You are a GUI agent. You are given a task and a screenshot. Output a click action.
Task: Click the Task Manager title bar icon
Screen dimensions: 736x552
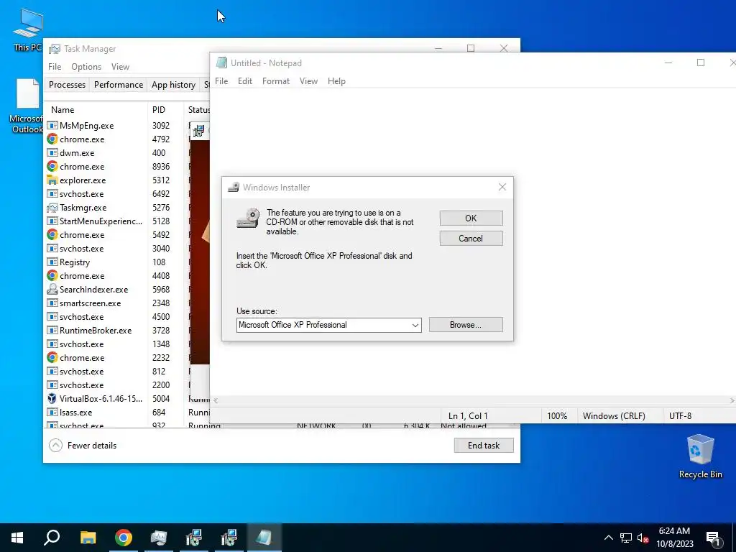point(55,49)
